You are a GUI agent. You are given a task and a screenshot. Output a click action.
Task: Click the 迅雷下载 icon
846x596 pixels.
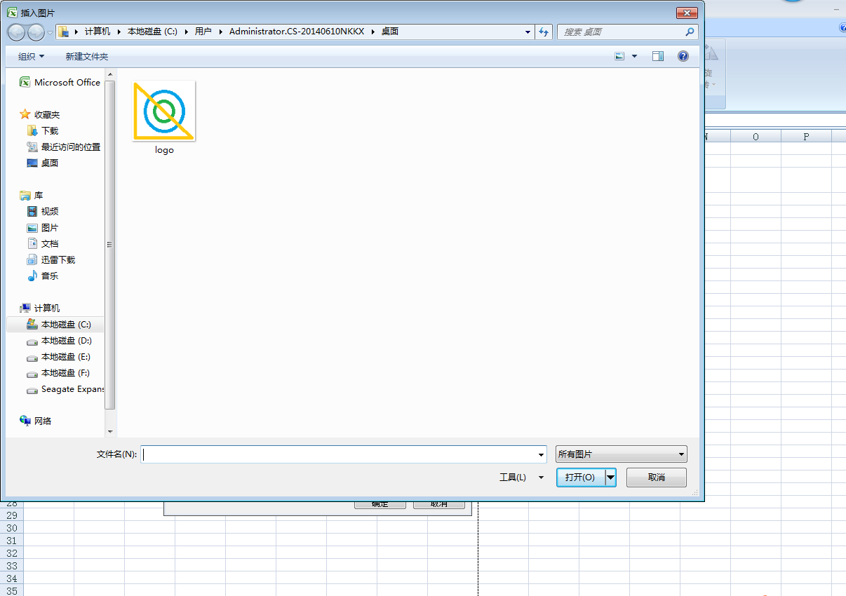pos(32,259)
